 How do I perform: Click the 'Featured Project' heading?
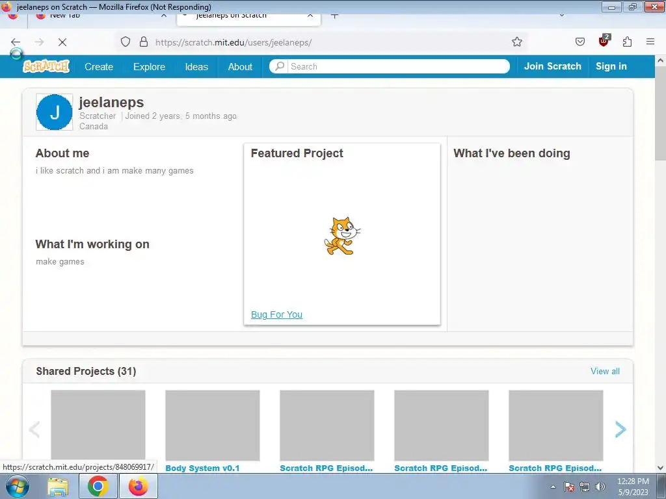297,153
